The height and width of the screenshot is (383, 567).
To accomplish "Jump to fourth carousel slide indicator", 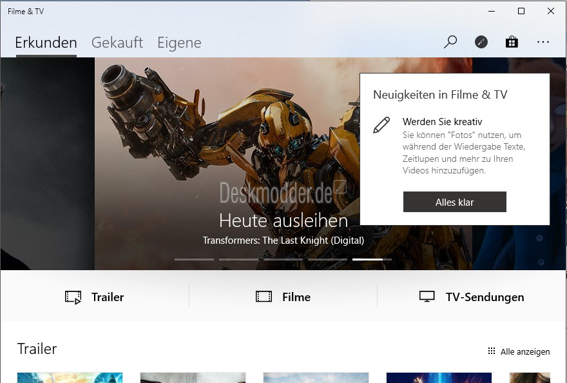I will (x=327, y=259).
